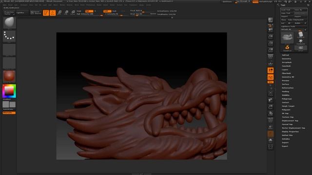Toggle the small orange XYZ rotation button
This screenshot has width=312, height=175.
271,82
